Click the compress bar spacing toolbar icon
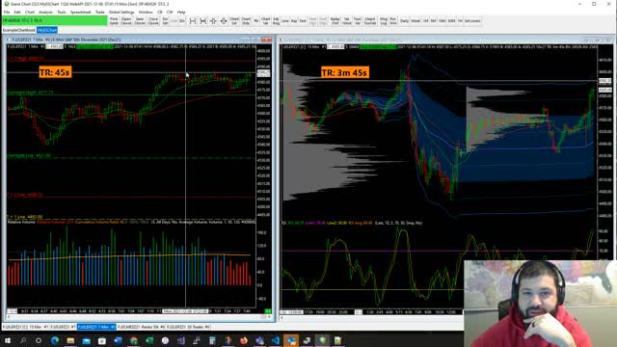 click(x=203, y=21)
